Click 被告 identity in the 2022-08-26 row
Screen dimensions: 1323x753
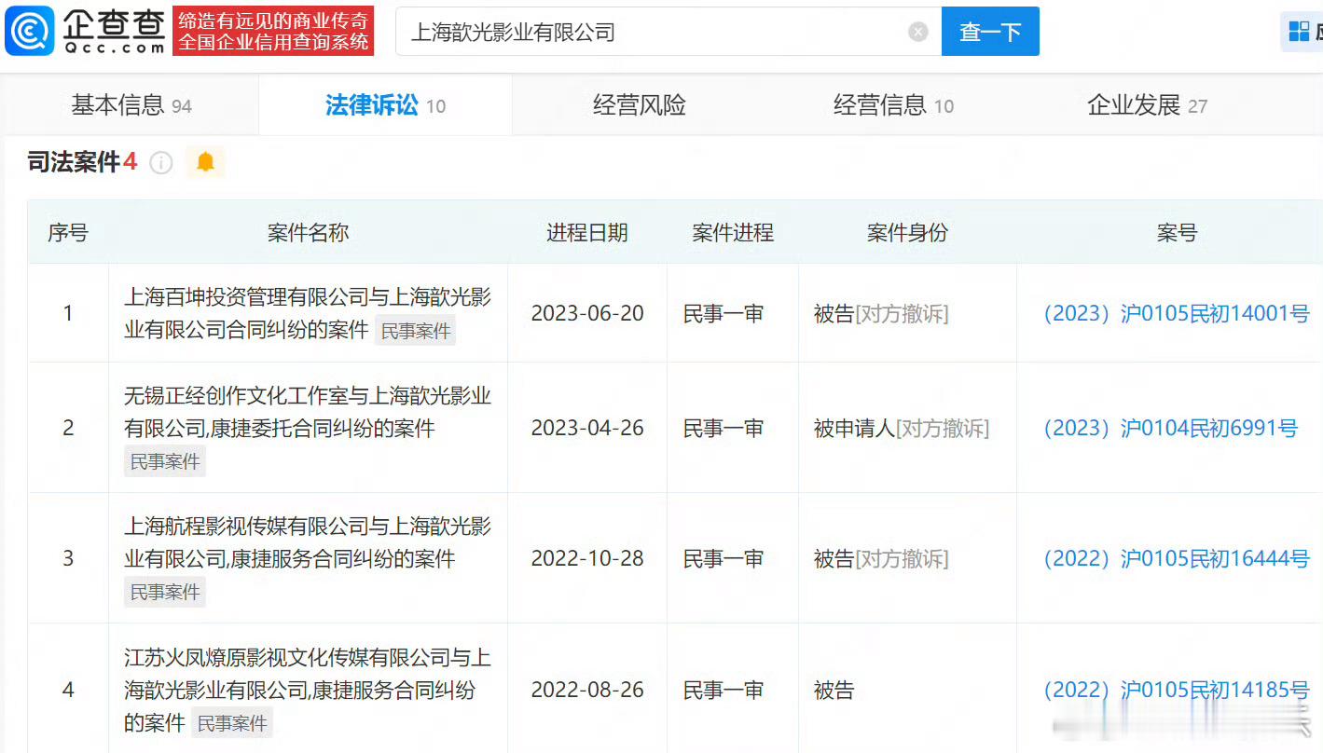click(834, 691)
